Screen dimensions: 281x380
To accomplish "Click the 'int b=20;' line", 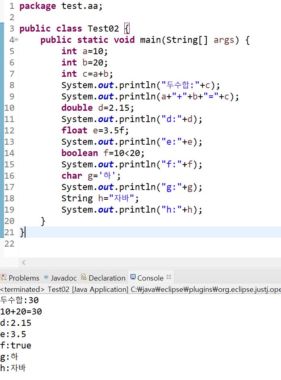I will [x=84, y=63].
